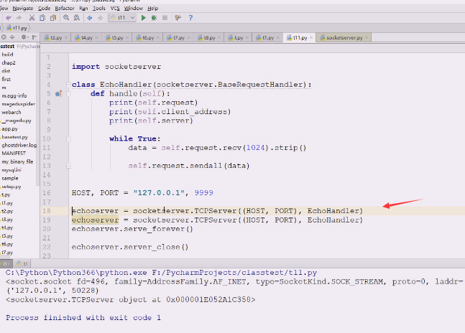The width and height of the screenshot is (465, 333).
Task: Collapse the handle method fold marker
Action: pyautogui.click(x=68, y=94)
